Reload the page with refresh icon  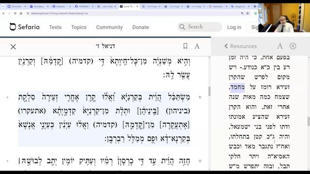point(15,14)
